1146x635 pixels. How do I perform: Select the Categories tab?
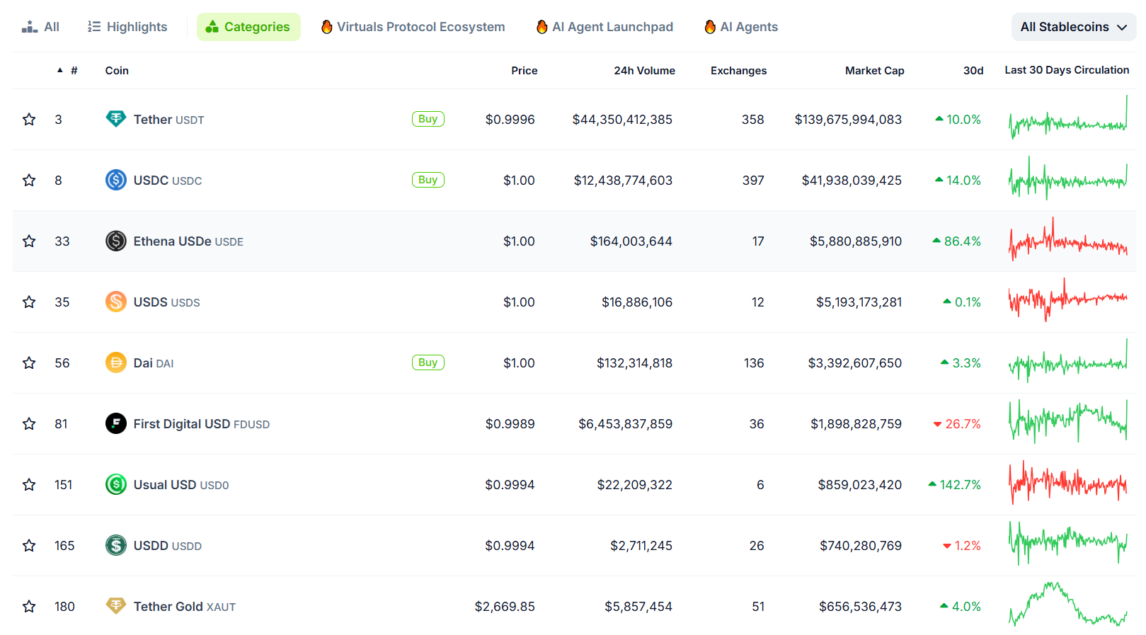click(x=248, y=27)
